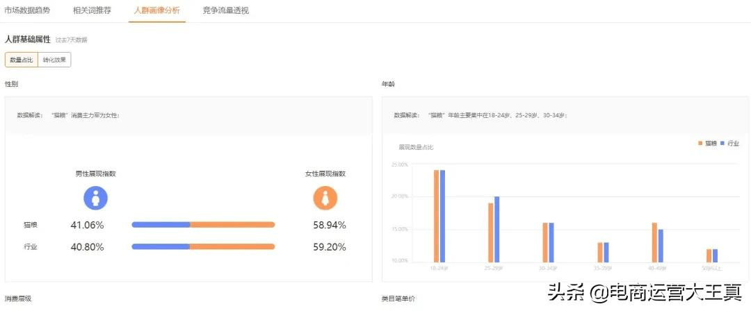The height and width of the screenshot is (311, 751).
Task: Click the 猫粮 gender ratio progress bar
Action: pyautogui.click(x=203, y=225)
